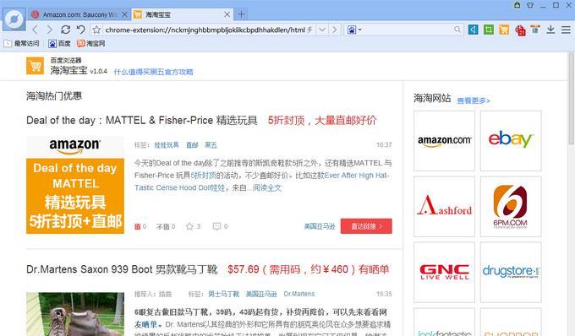Viewport: 575px width, 336px height.
Task: Open the search engine selector dropdown
Action: tap(354, 30)
